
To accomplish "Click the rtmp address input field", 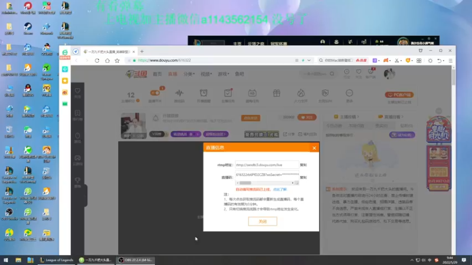I will pos(267,165).
